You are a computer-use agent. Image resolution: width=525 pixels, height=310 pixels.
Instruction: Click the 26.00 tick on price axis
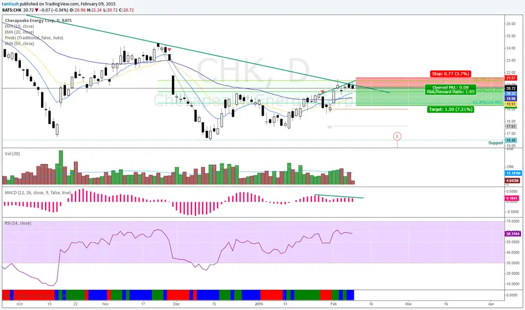click(510, 24)
